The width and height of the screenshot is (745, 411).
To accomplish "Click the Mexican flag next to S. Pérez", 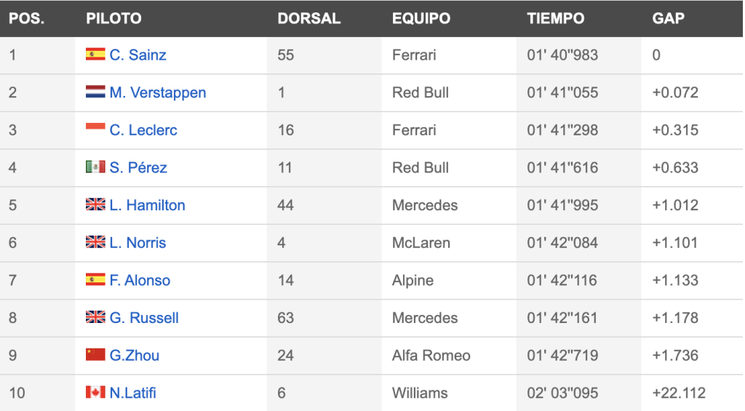I will coord(95,167).
